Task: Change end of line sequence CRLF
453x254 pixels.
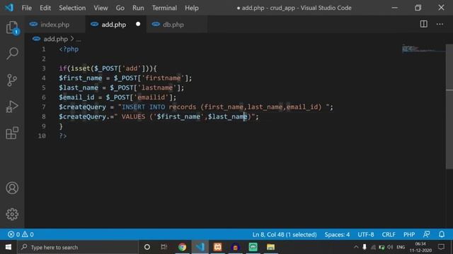Action: (x=389, y=234)
